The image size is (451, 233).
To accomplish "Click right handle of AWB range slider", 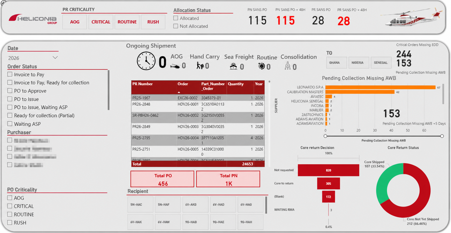I will [x=442, y=136].
